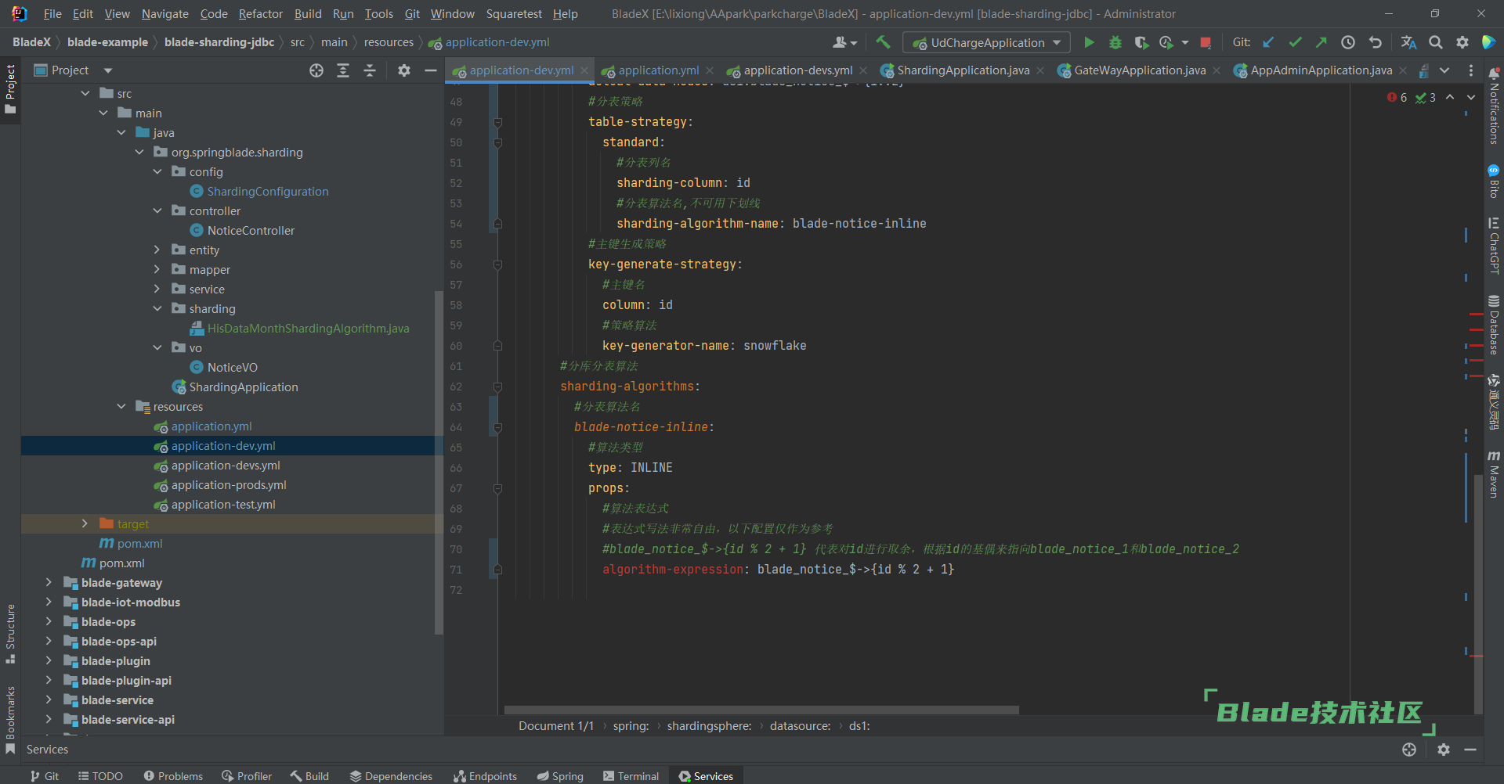Rollback changes with the undo arrow icon
This screenshot has width=1504, height=784.
point(1375,42)
